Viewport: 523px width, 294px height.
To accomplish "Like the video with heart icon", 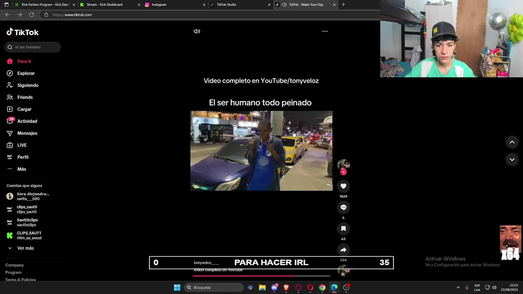I will point(343,186).
